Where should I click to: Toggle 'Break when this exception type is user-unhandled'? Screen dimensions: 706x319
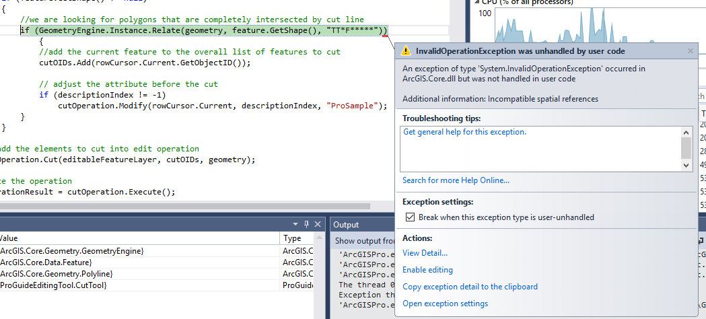[x=410, y=217]
